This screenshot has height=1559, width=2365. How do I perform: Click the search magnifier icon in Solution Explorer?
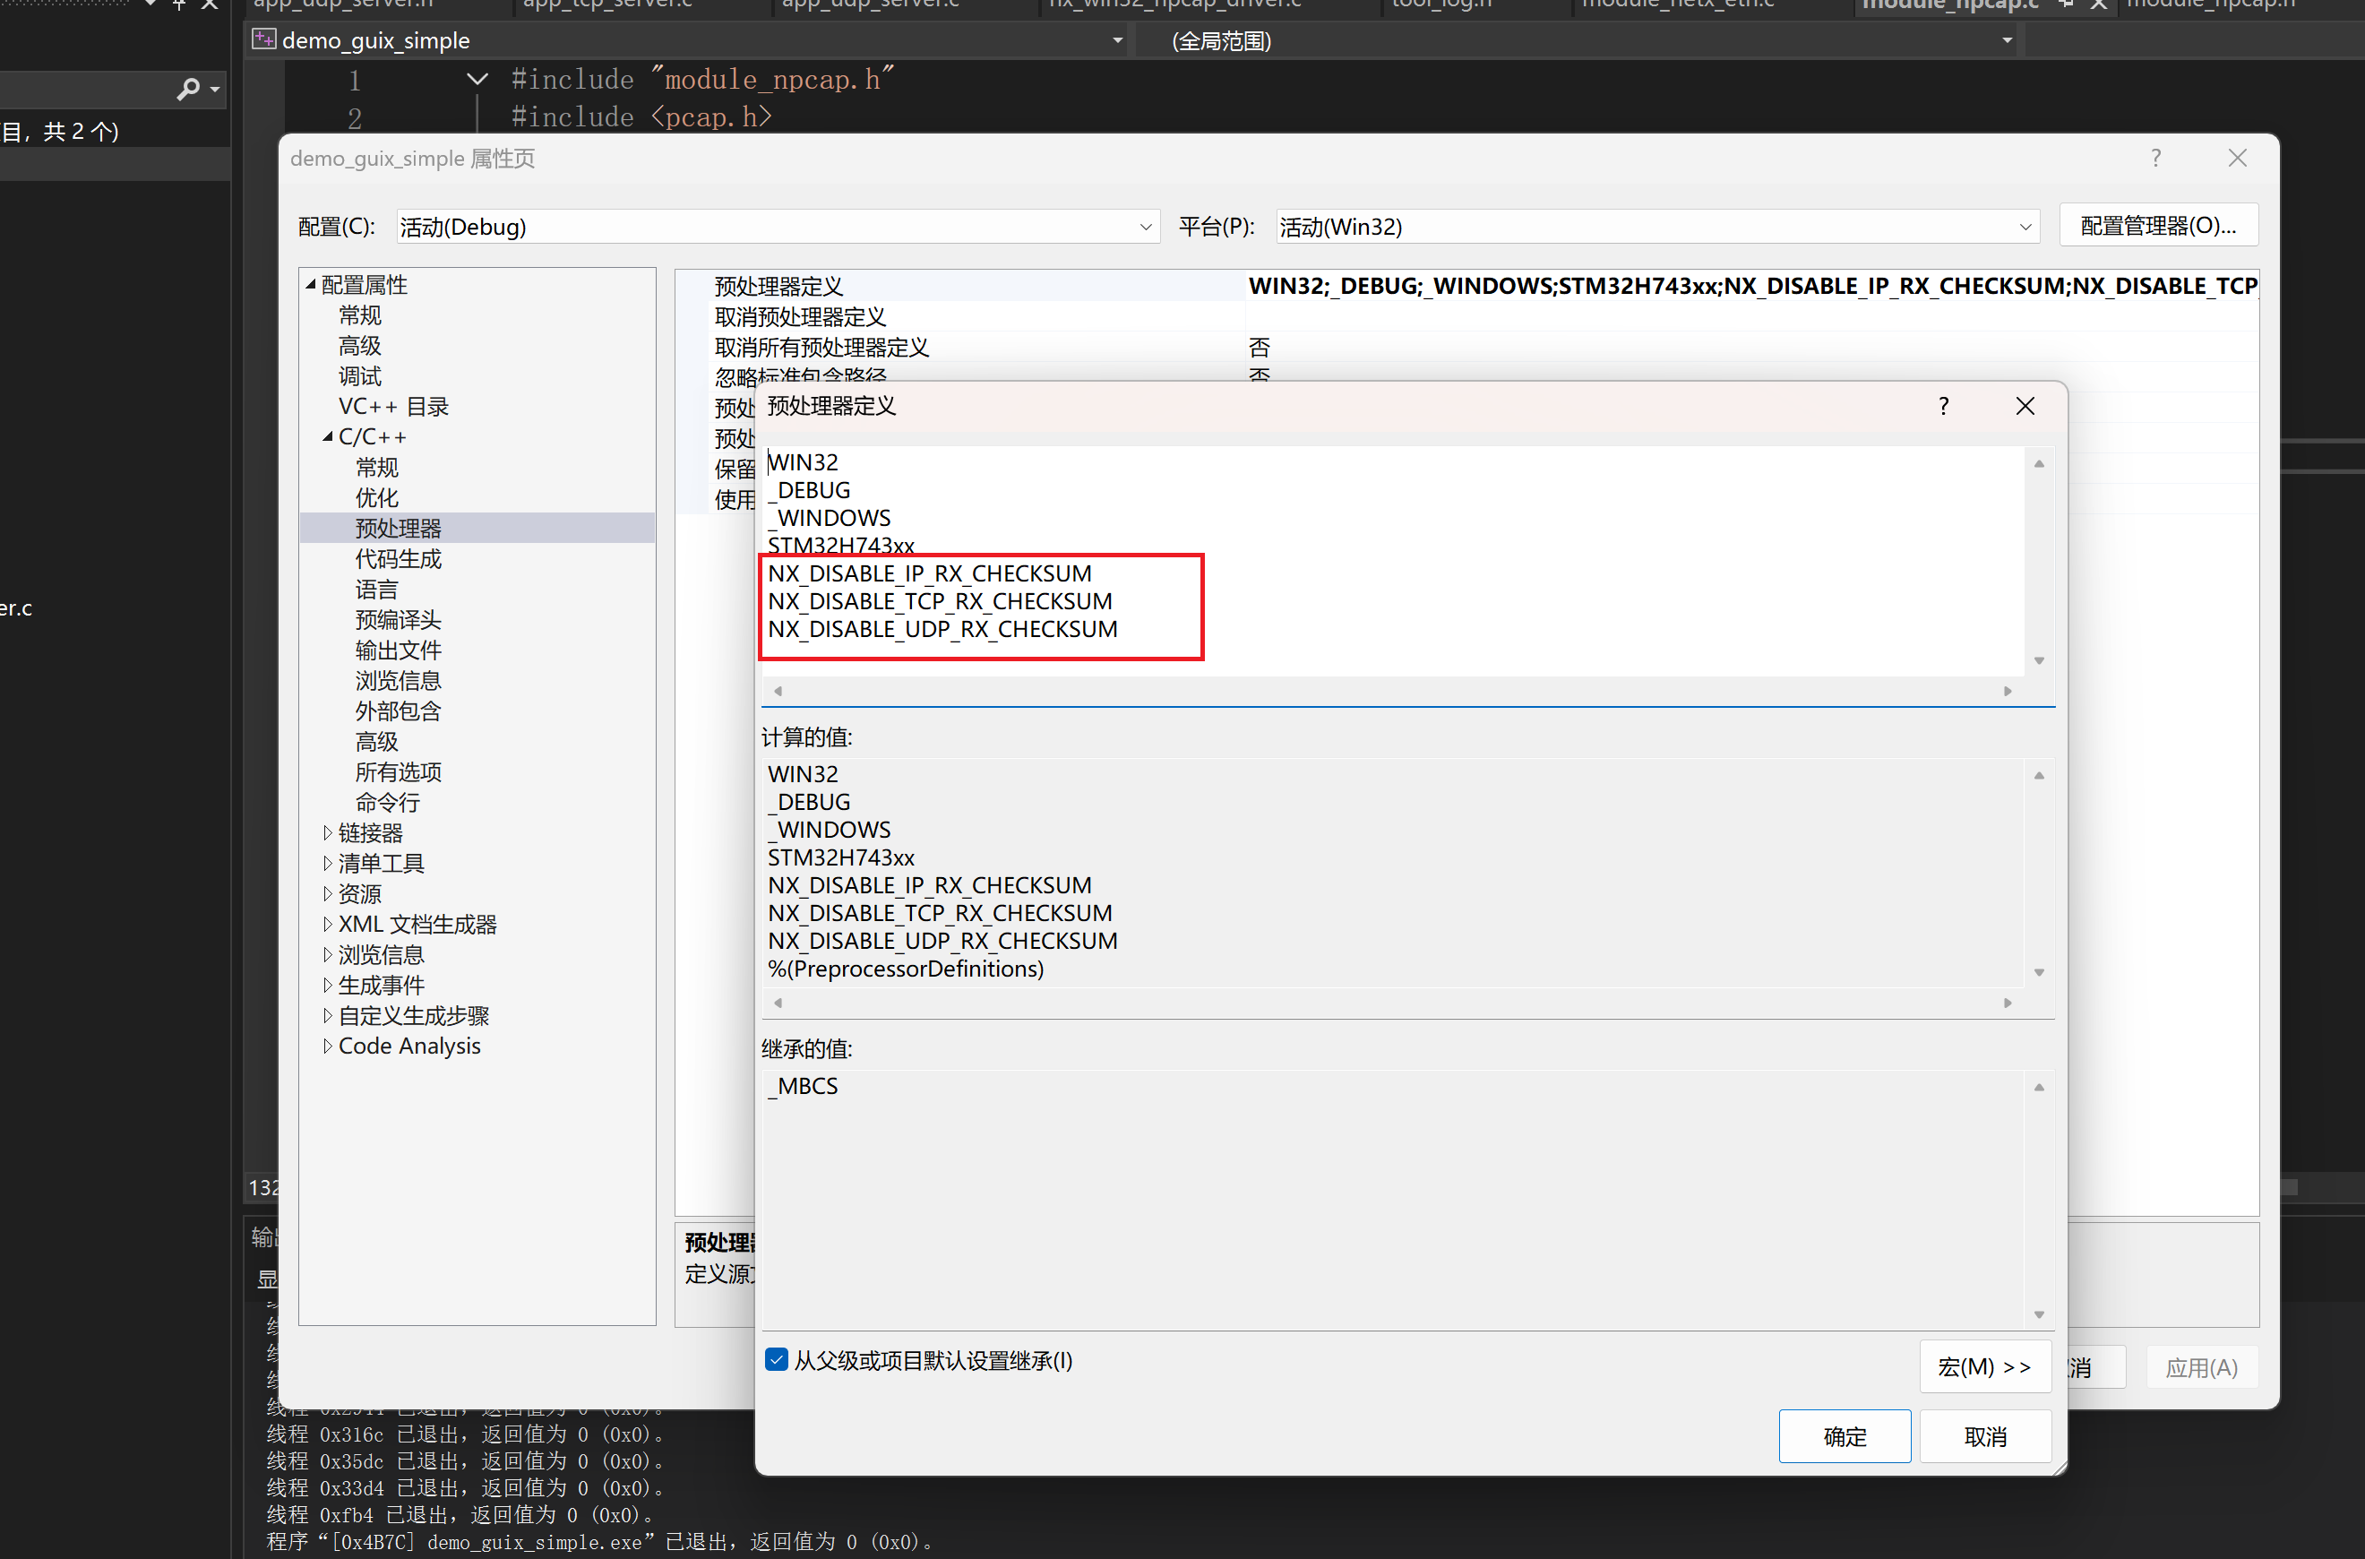click(187, 90)
